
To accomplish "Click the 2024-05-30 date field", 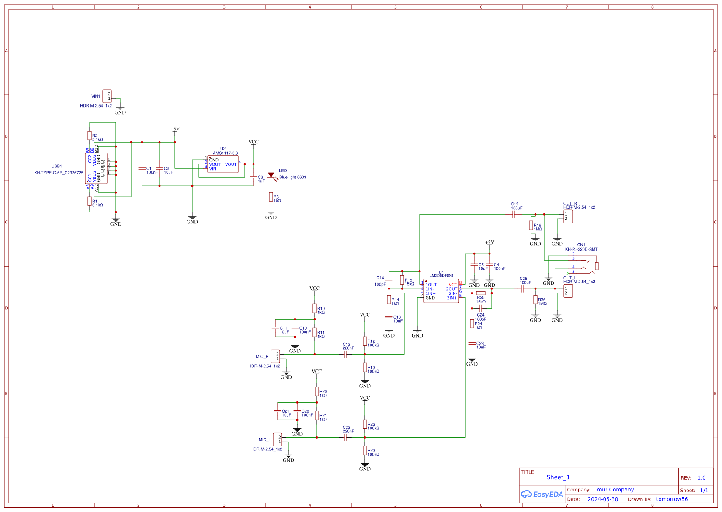I will point(604,499).
